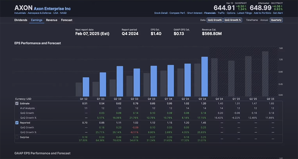298x159 pixels.
Task: Click the USA country link
Action: 56,13
